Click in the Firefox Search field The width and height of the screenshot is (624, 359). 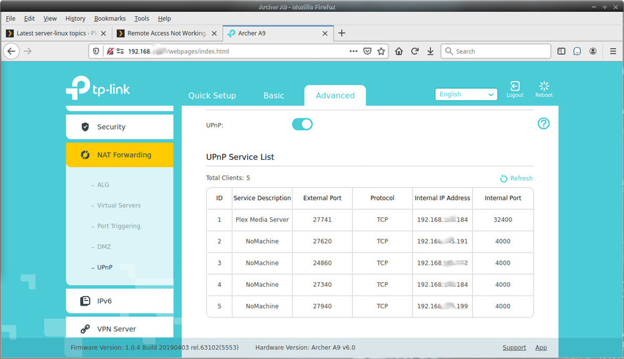tap(496, 51)
